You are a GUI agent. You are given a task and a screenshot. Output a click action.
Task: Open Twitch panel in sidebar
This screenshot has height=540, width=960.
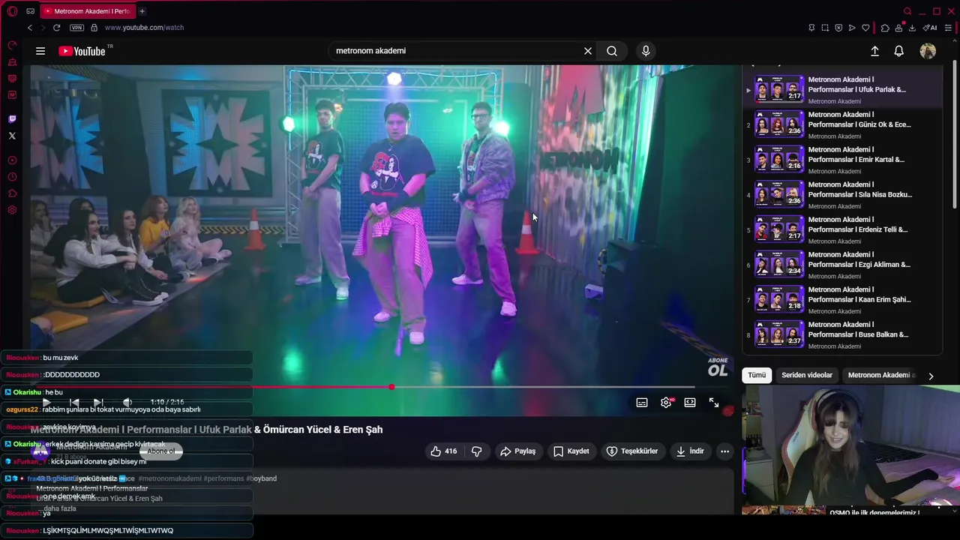(x=12, y=118)
